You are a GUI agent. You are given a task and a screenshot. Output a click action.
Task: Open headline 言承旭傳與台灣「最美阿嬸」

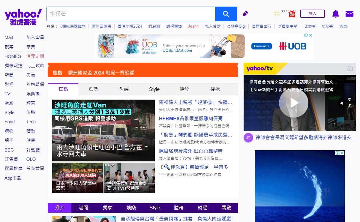click(157, 219)
